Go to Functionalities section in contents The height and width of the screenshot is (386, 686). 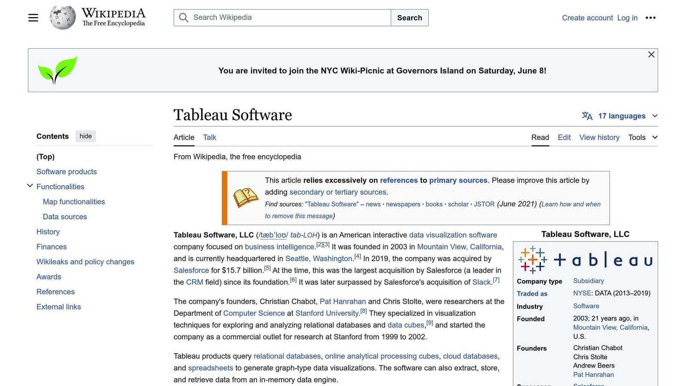pyautogui.click(x=60, y=187)
